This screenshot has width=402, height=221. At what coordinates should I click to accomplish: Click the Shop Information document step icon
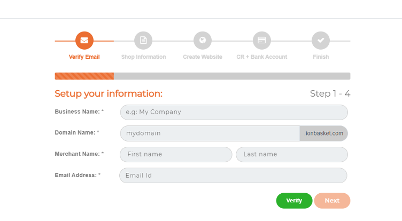(143, 41)
